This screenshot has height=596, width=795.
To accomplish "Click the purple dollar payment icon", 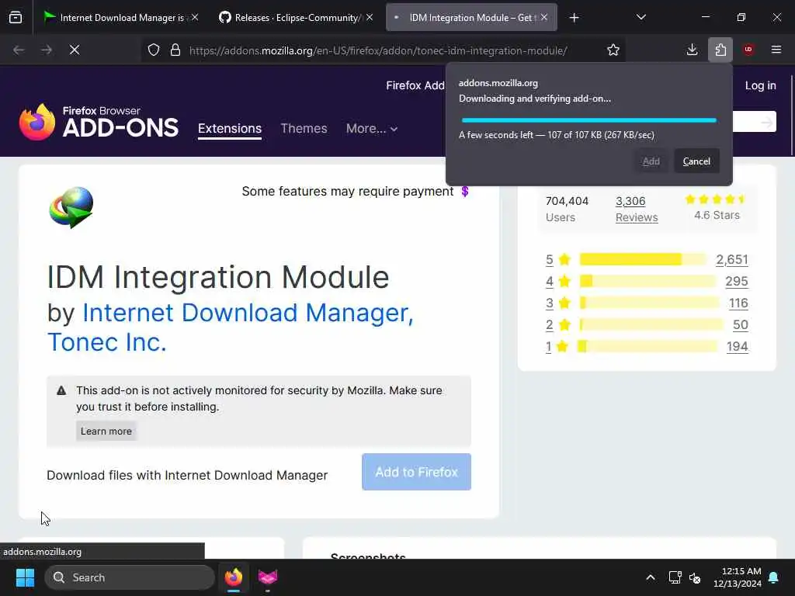I will coord(465,192).
